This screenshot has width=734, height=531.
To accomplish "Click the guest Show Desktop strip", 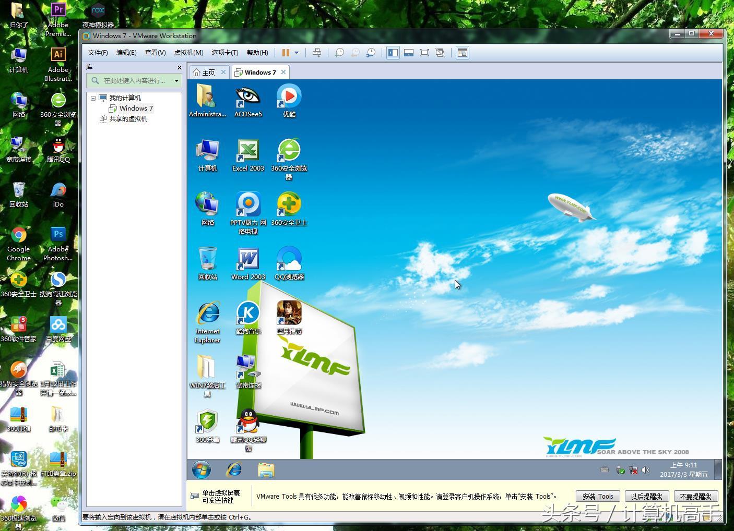I will click(x=718, y=470).
